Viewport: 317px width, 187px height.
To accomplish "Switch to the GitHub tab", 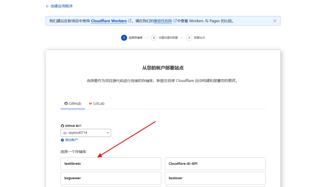I will [72, 104].
